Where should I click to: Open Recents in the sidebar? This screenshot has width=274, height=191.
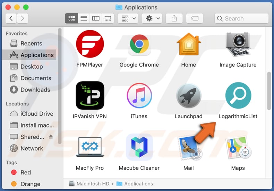(x=29, y=43)
